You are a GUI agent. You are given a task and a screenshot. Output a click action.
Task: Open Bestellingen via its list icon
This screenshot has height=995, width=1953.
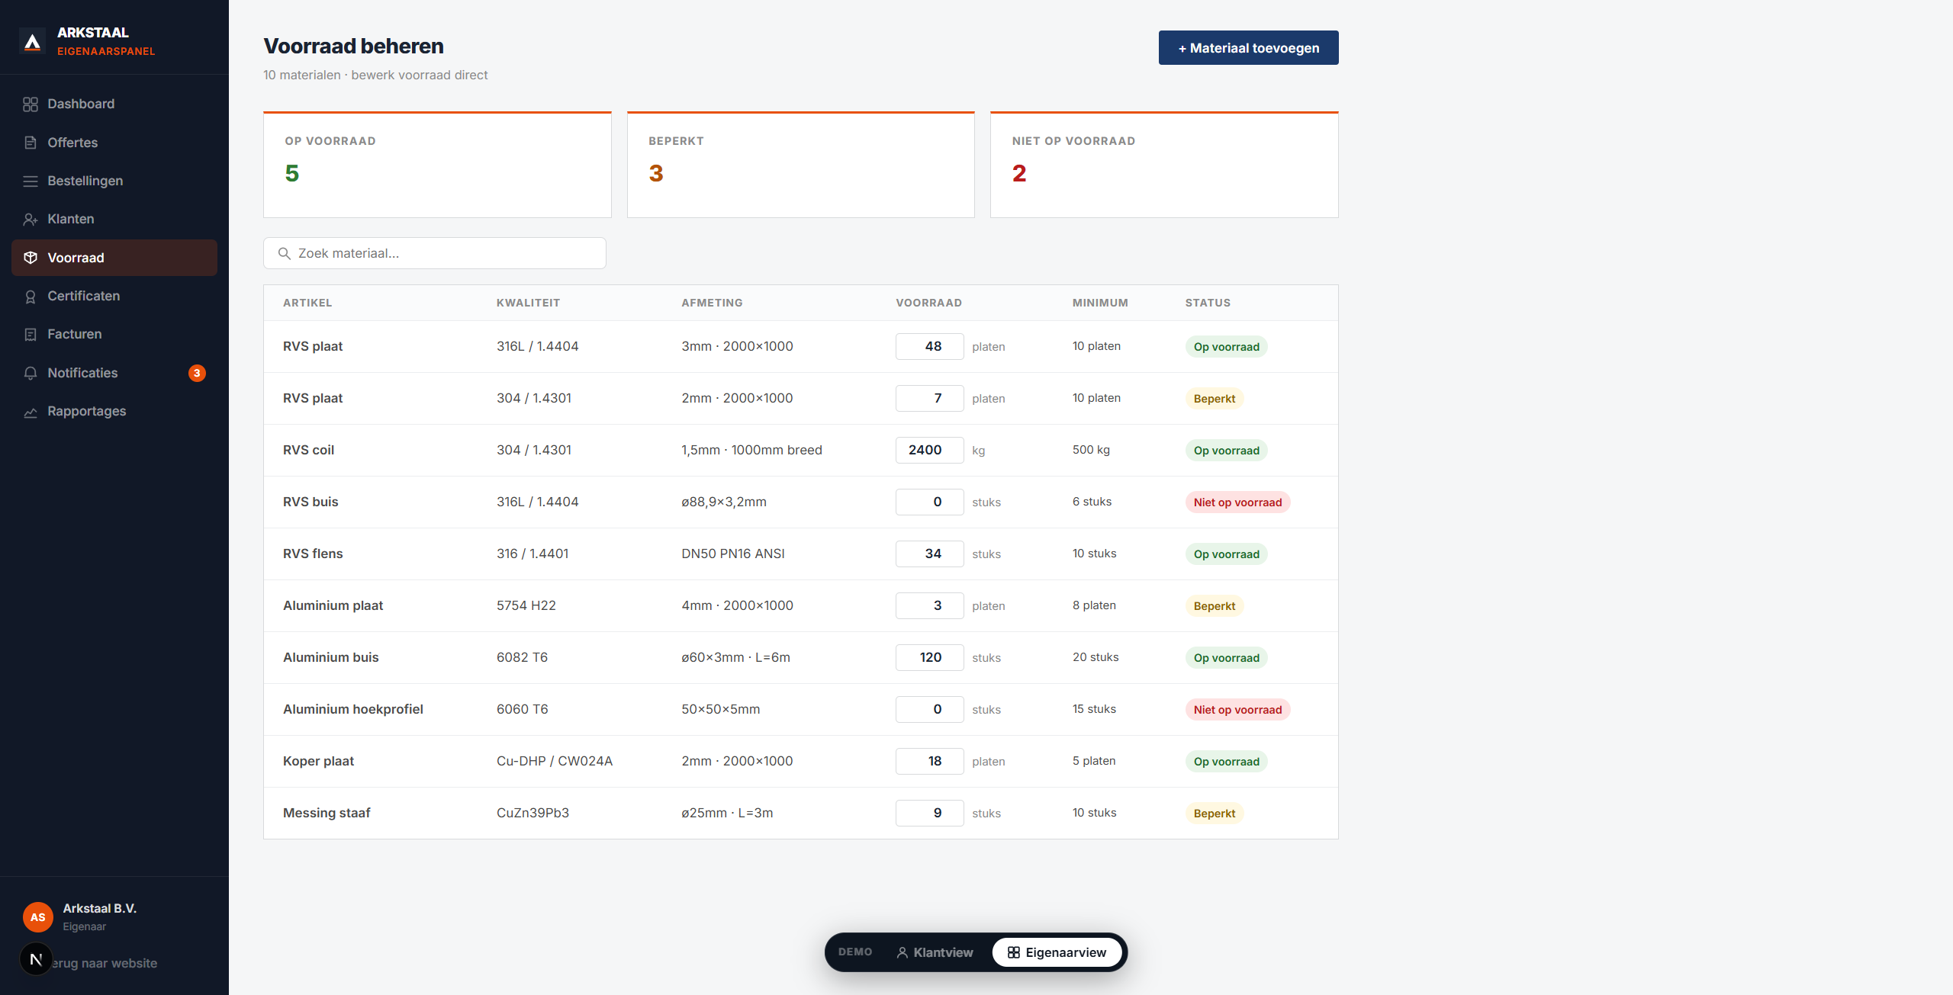(31, 181)
